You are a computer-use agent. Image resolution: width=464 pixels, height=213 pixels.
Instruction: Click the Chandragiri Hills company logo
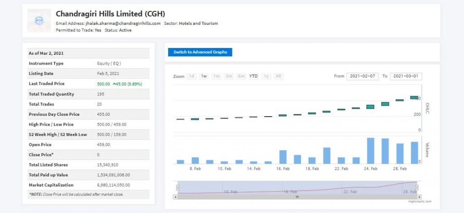(39, 20)
